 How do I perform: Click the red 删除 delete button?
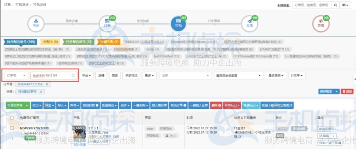click(x=216, y=105)
